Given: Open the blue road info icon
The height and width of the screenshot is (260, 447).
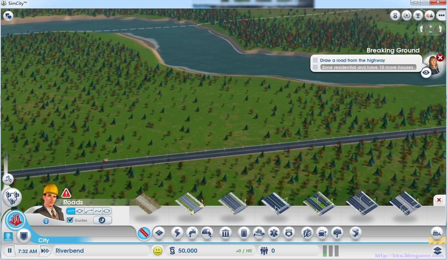Looking at the screenshot, I should pyautogui.click(x=46, y=221).
